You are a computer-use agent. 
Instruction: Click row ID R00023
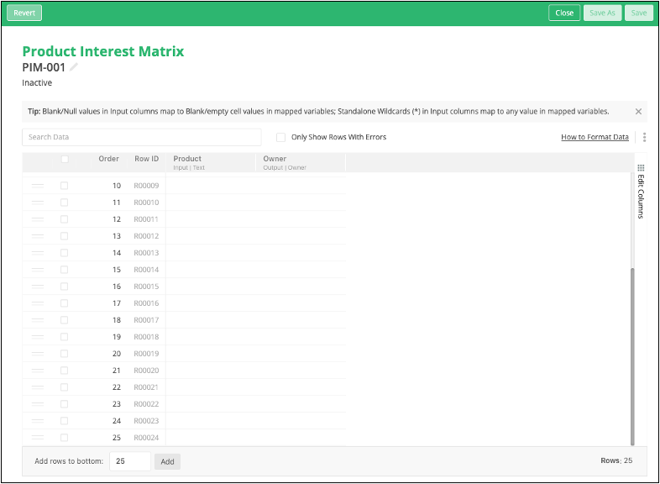point(146,421)
